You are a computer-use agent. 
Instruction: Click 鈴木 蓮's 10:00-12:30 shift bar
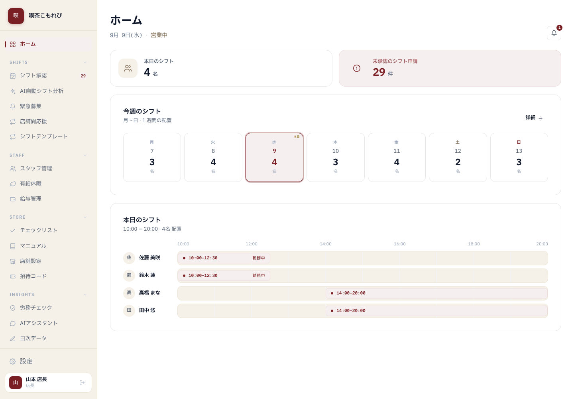224,276
